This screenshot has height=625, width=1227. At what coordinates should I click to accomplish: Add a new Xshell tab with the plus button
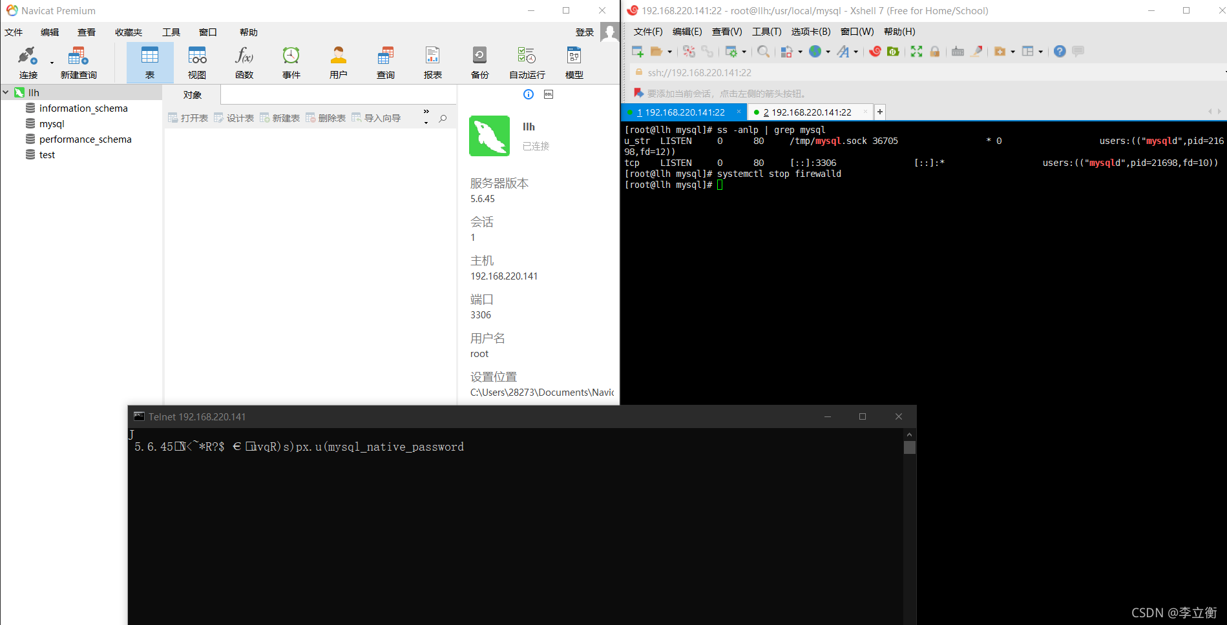(x=880, y=112)
